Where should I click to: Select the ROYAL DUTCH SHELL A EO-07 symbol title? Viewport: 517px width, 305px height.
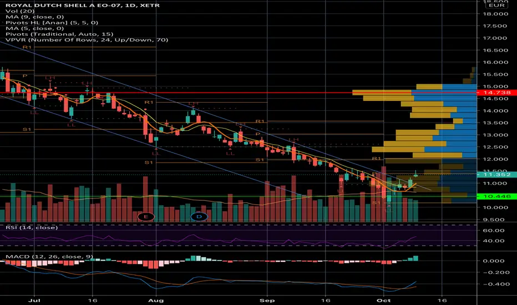(83, 6)
